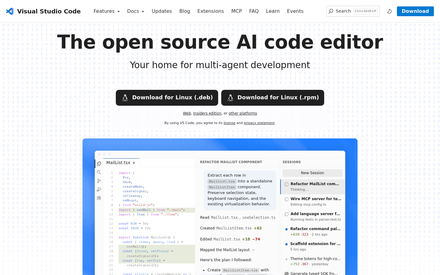This screenshot has width=440, height=275.
Task: Click the Ctrl+Shift+P shortcut badge
Action: click(365, 11)
